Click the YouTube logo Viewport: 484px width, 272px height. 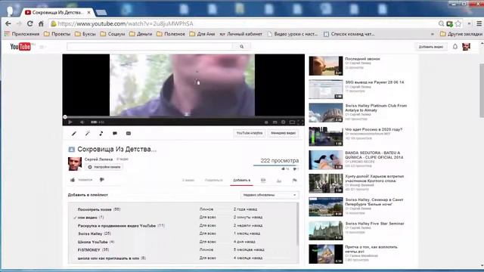[x=20, y=47]
